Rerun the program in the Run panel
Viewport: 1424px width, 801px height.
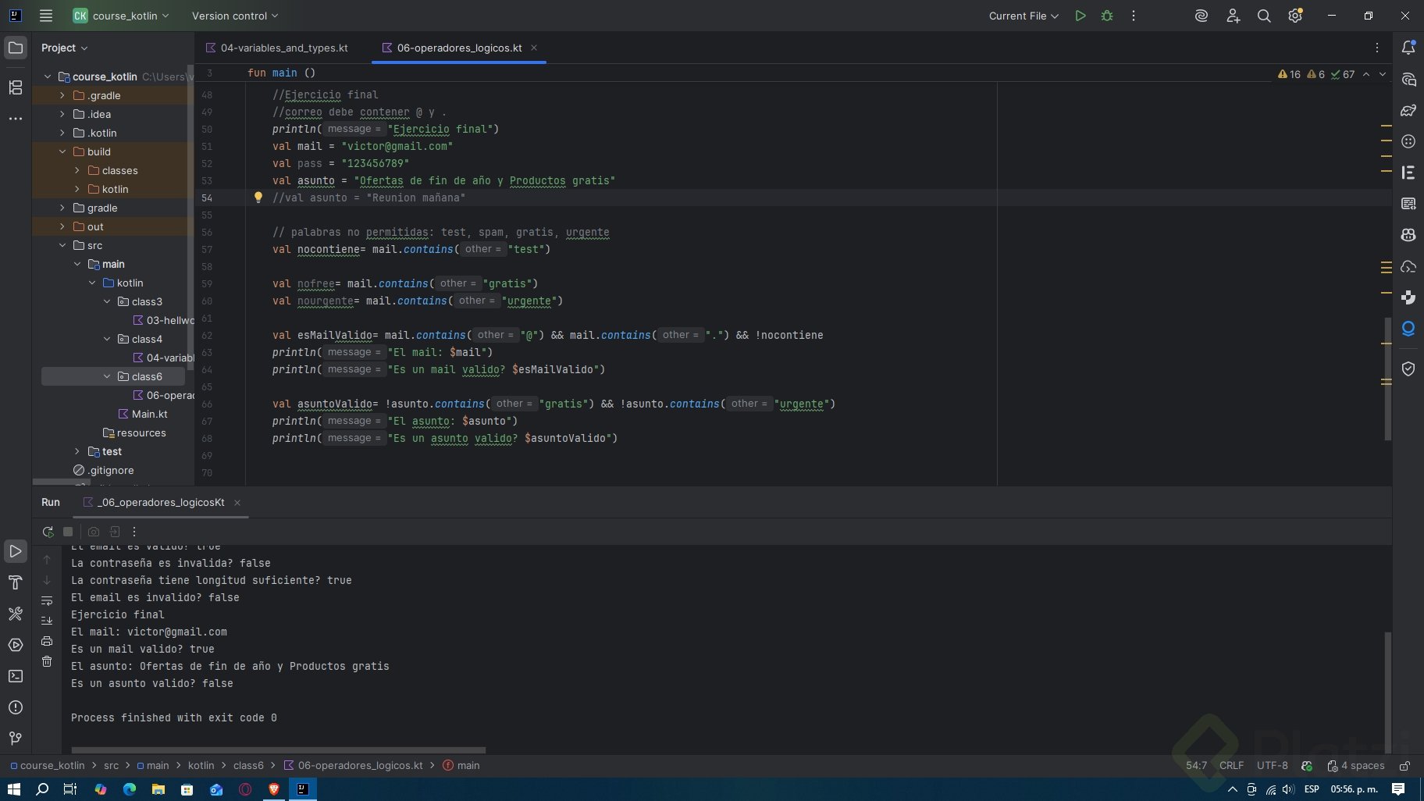pos(48,532)
